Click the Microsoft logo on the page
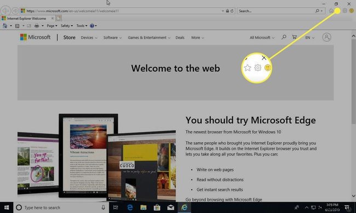The width and height of the screenshot is (356, 213). (x=35, y=37)
